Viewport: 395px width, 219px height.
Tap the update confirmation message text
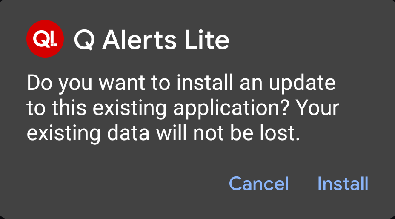183,108
